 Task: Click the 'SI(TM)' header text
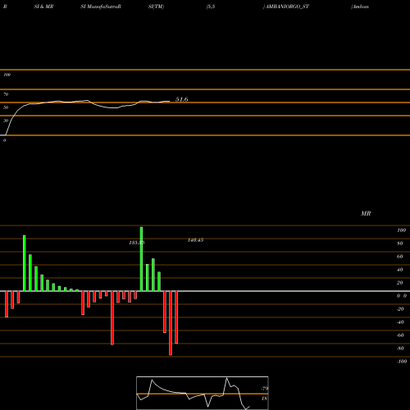(x=156, y=7)
